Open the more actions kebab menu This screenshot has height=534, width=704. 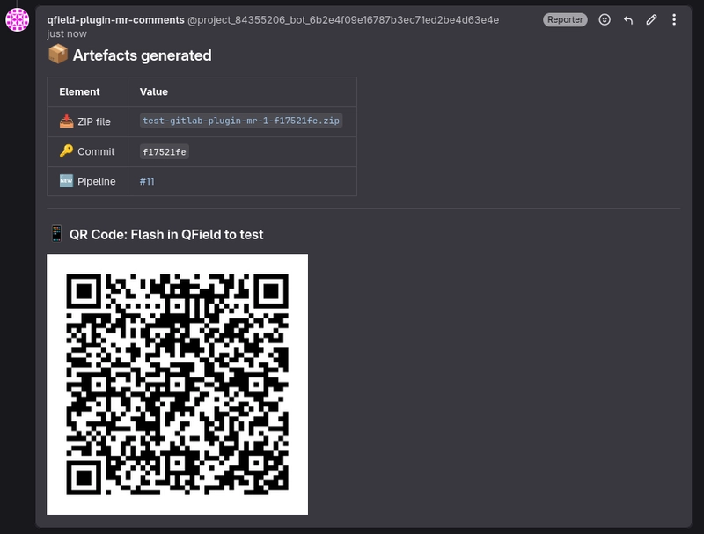(674, 19)
